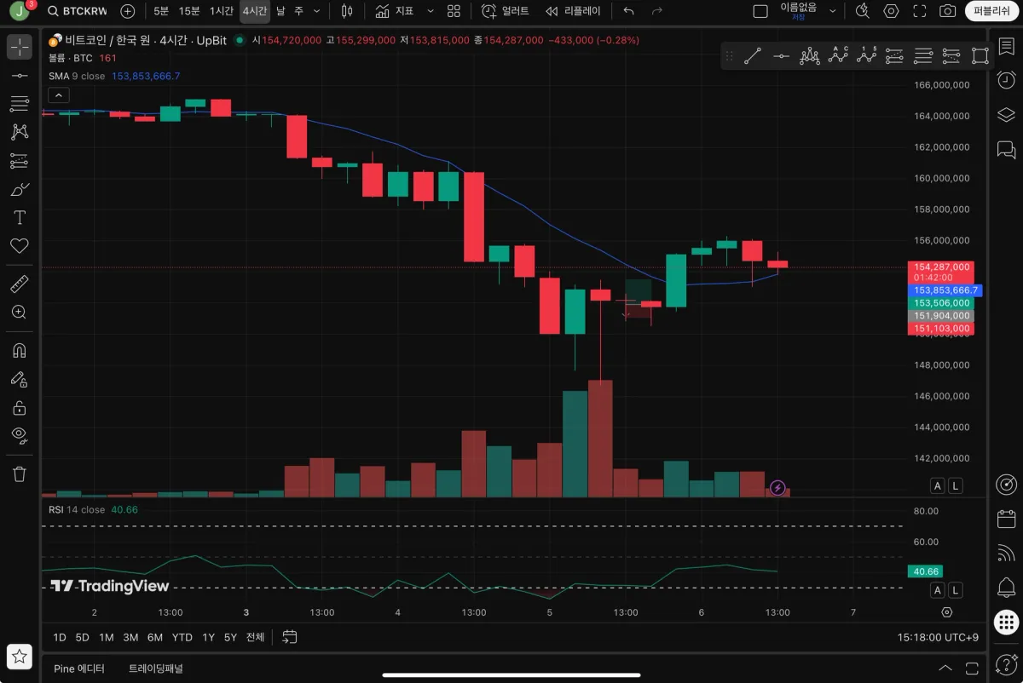Open the notifications bell panel
Image resolution: width=1023 pixels, height=683 pixels.
1006,588
